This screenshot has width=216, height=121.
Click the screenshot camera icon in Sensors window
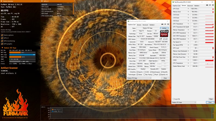tap(207, 5)
